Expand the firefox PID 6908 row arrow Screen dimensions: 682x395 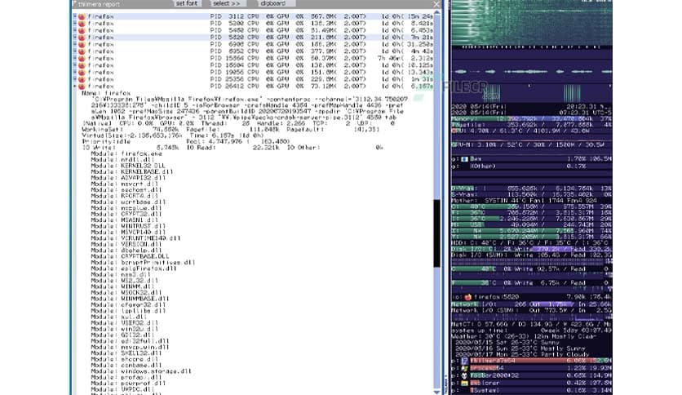[74, 44]
